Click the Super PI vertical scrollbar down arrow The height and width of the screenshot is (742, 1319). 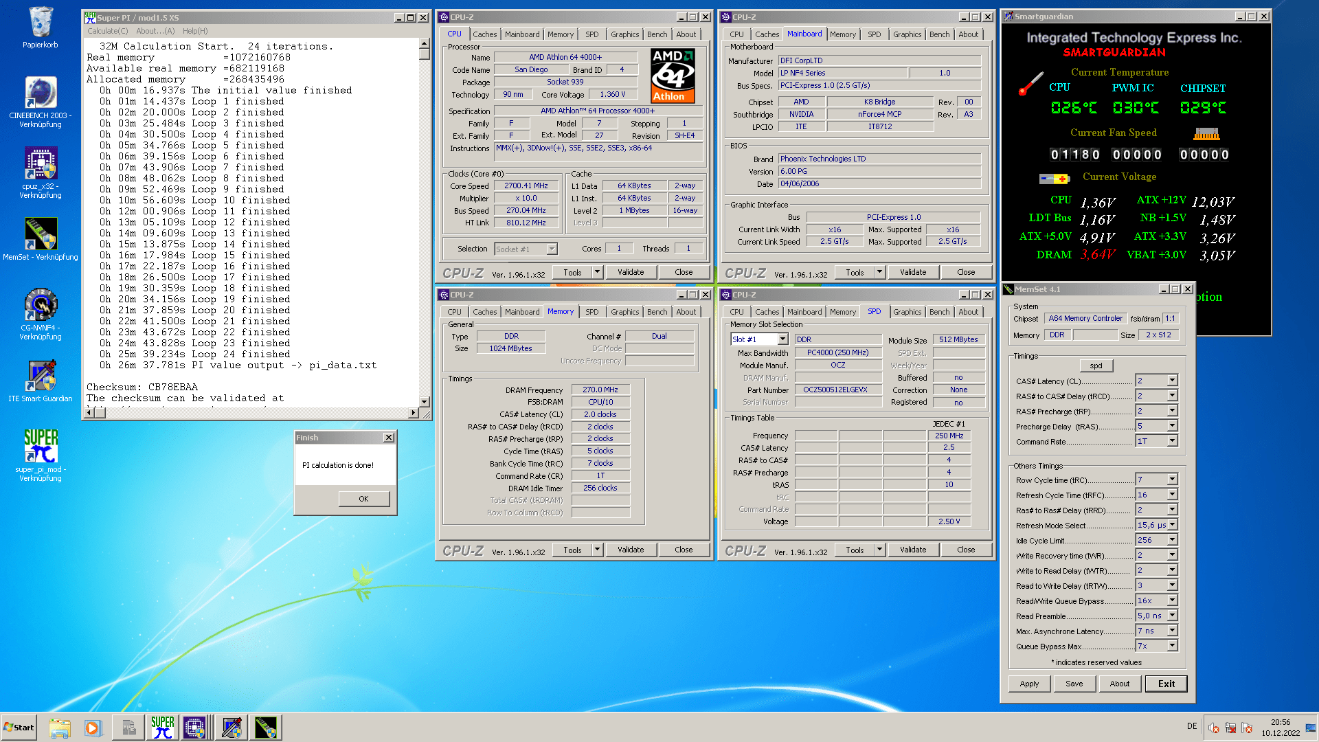[x=424, y=401]
